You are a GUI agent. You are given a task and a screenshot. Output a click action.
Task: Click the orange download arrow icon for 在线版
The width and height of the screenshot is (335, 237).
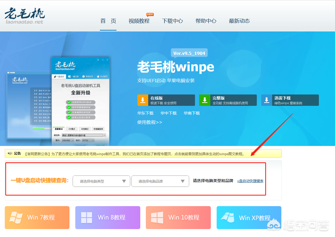click(143, 100)
